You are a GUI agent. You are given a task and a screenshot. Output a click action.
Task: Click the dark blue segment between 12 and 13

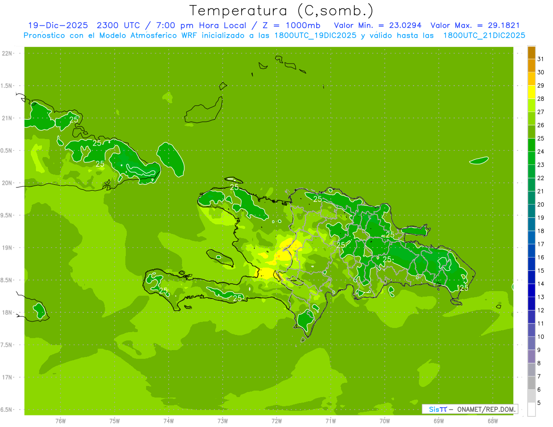531,304
